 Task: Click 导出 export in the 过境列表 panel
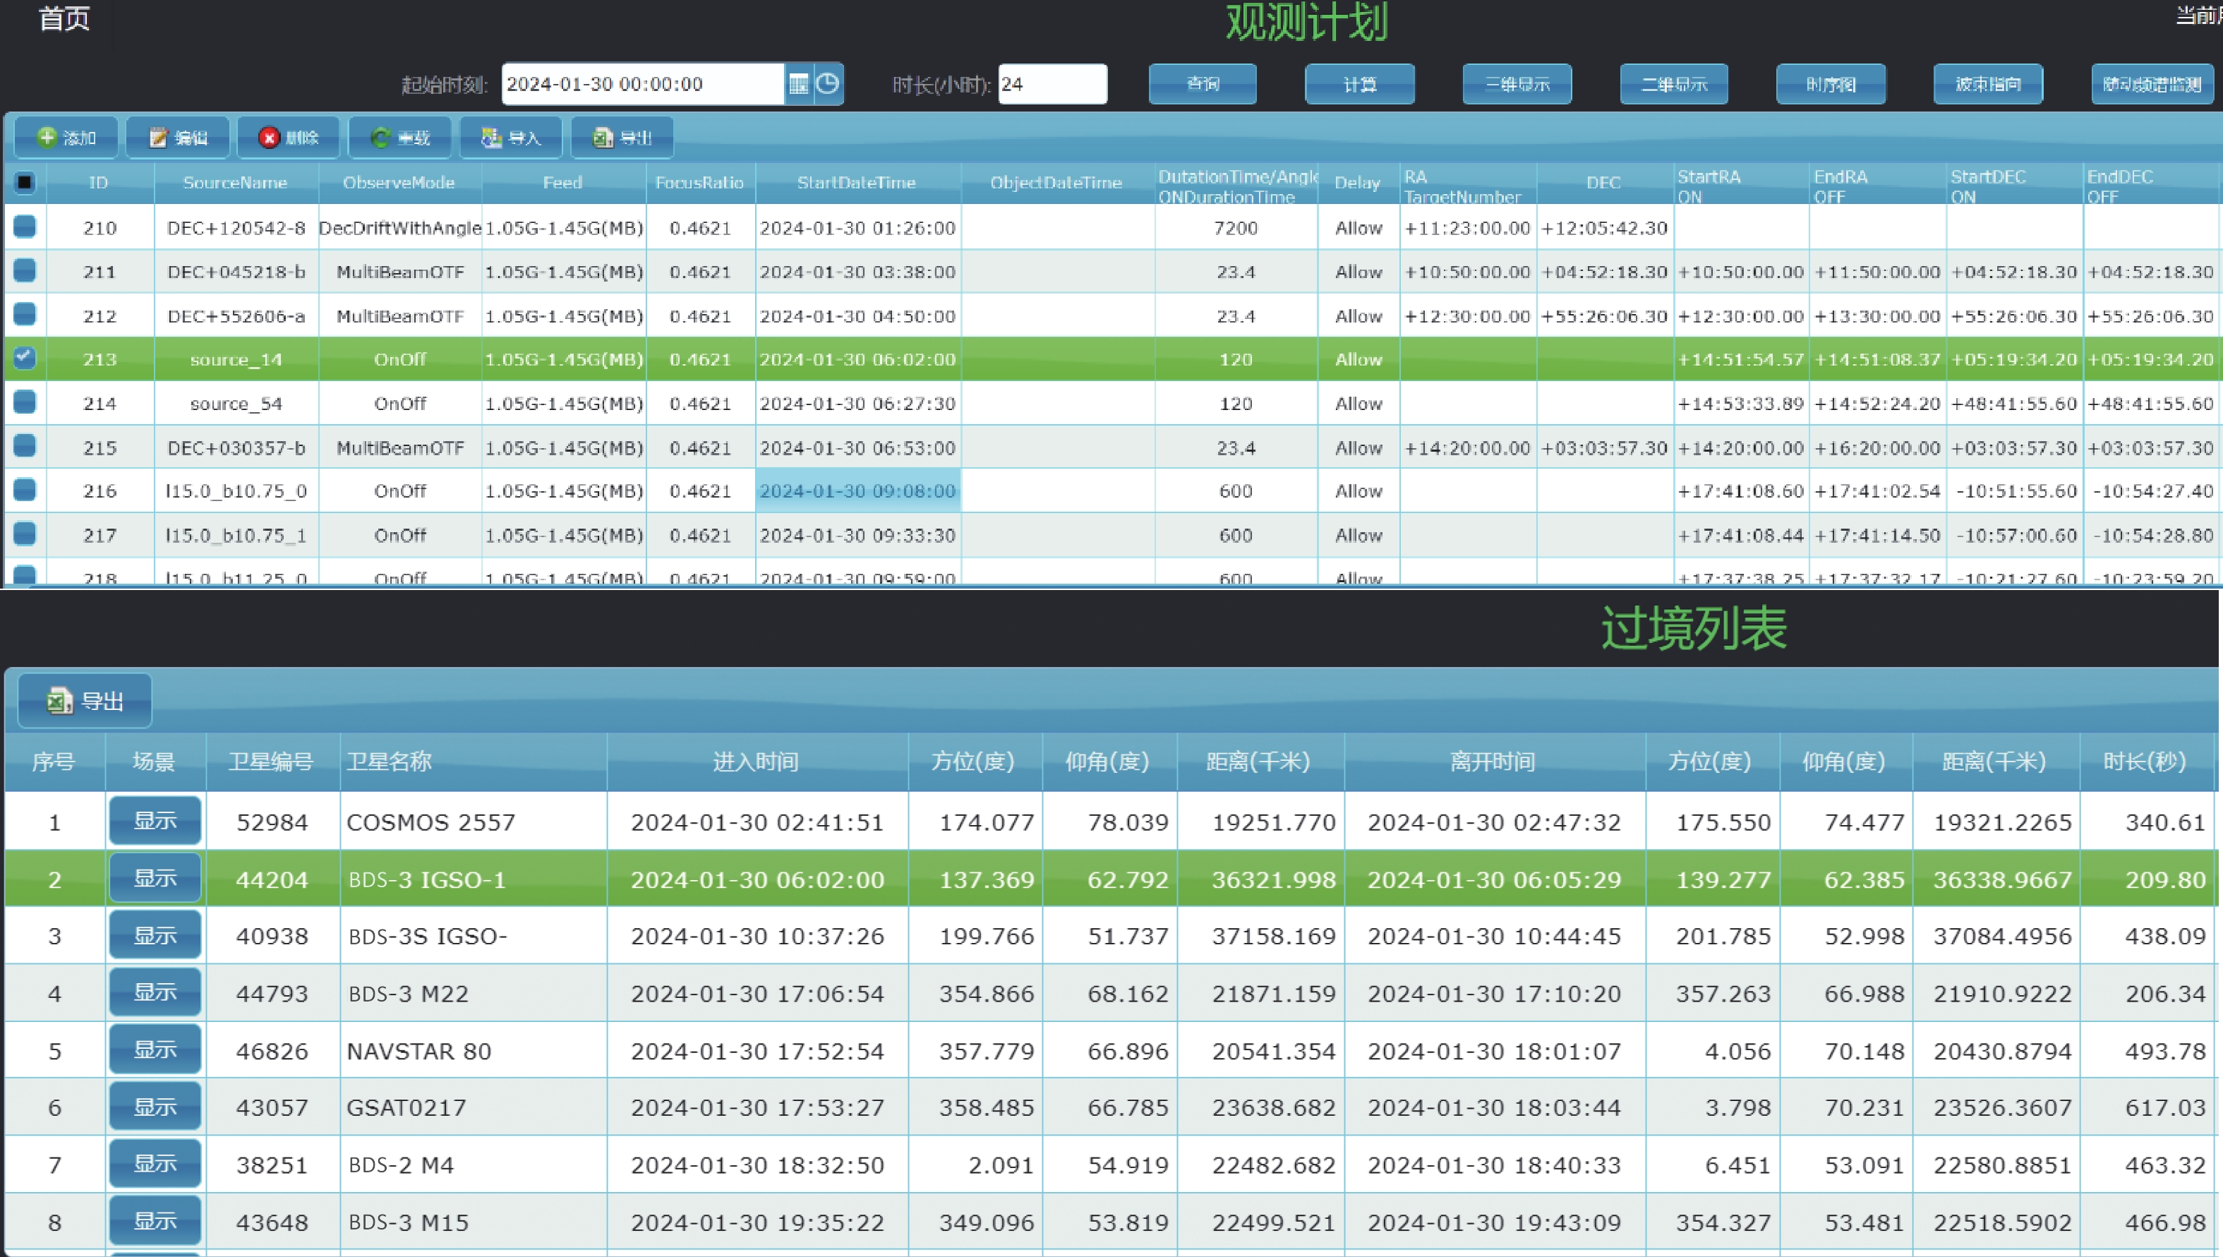[x=85, y=701]
